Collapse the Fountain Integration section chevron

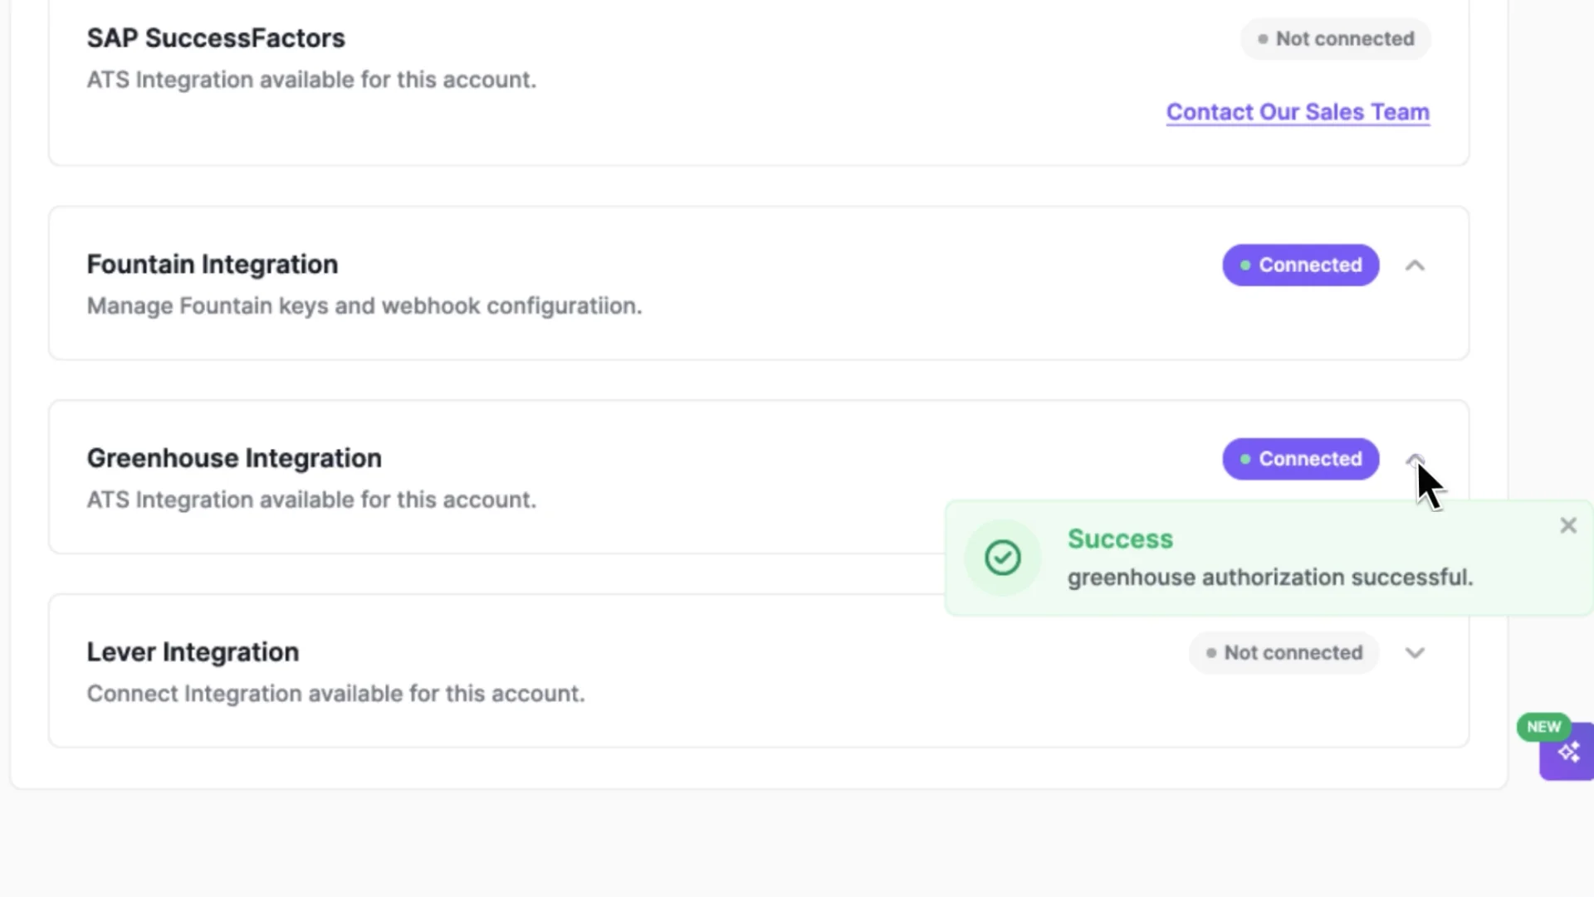(x=1415, y=266)
